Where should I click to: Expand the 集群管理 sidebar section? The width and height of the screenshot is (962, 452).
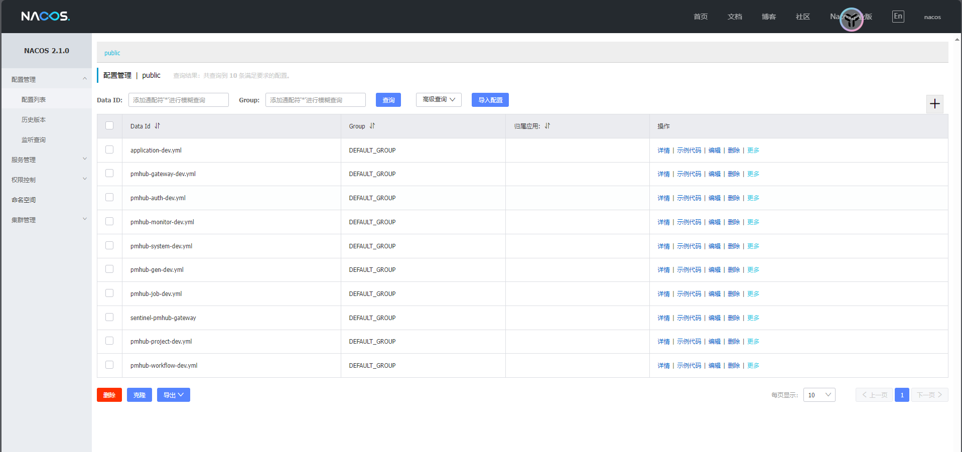tap(47, 220)
